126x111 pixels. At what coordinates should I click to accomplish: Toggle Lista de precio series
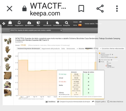point(105,56)
